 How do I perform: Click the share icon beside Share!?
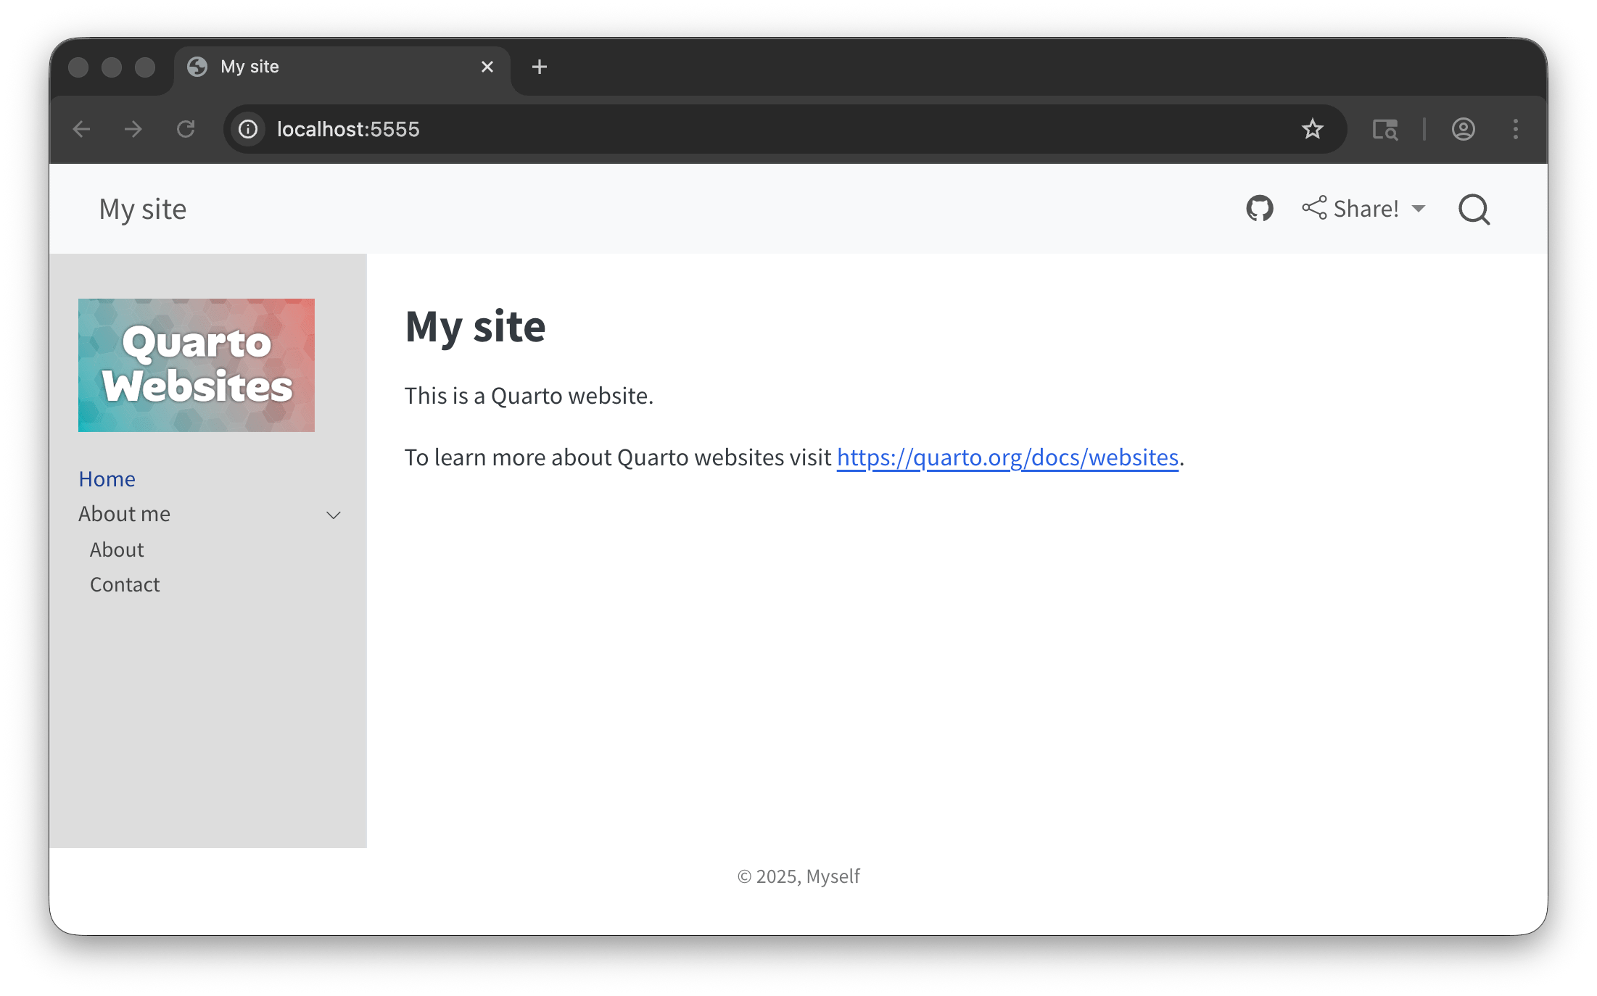[x=1314, y=208]
